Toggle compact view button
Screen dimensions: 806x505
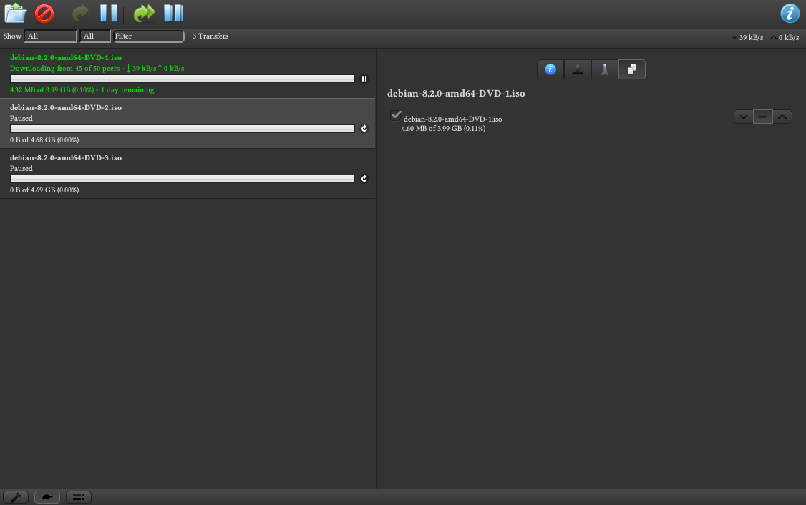[79, 497]
